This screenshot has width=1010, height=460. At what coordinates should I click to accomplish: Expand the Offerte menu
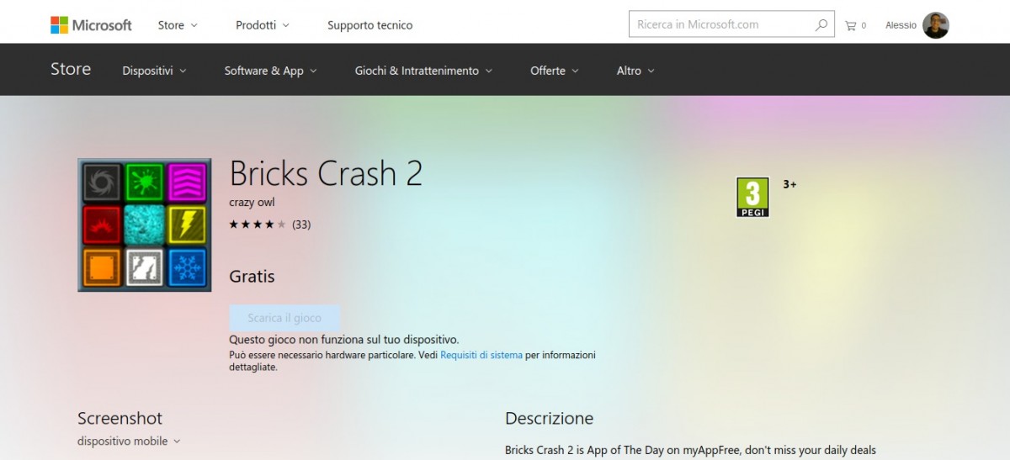tap(555, 71)
